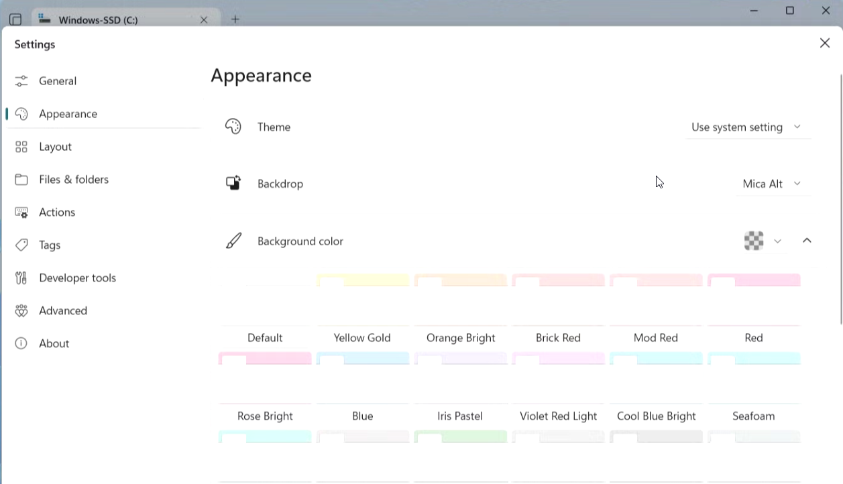Viewport: 843px width, 484px height.
Task: Click the Tags label icon in sidebar
Action: point(21,245)
